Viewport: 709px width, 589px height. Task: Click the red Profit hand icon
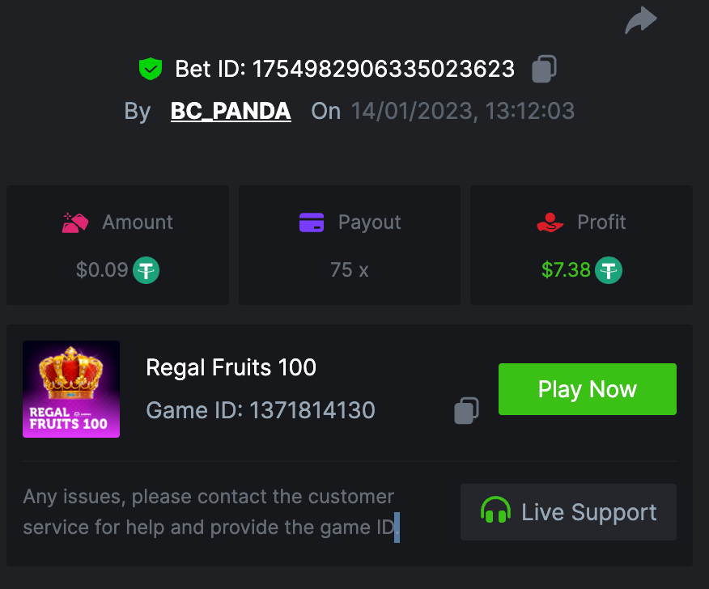click(550, 222)
